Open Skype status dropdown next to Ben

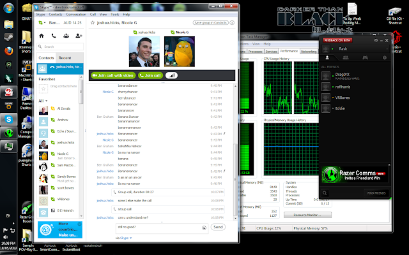(x=42, y=23)
